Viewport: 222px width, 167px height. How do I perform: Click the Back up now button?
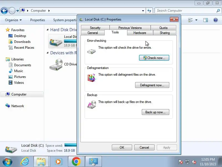[x=155, y=112]
